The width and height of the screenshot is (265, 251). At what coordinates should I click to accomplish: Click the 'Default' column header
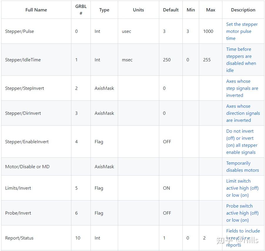[x=171, y=10]
